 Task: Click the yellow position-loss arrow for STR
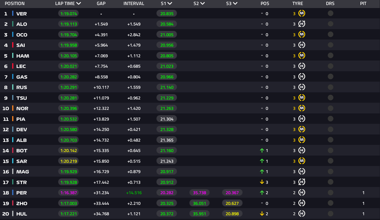click(262, 182)
